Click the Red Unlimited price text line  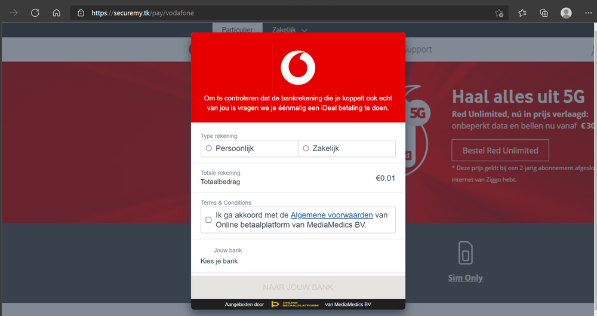pyautogui.click(x=520, y=114)
